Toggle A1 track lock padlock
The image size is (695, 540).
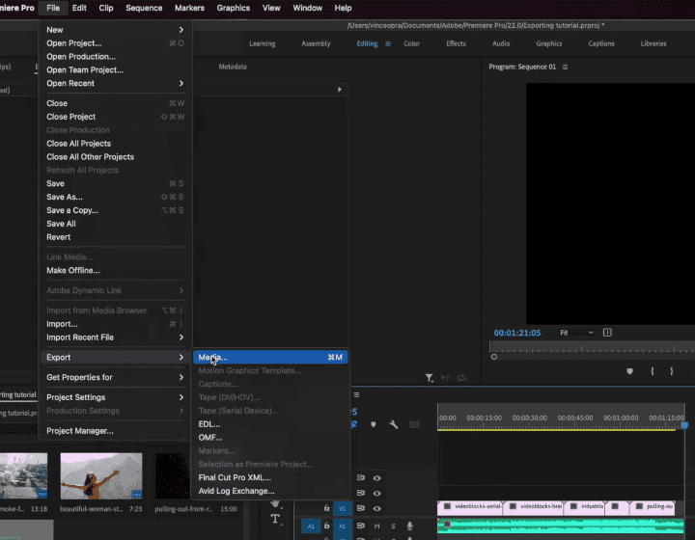[x=326, y=526]
